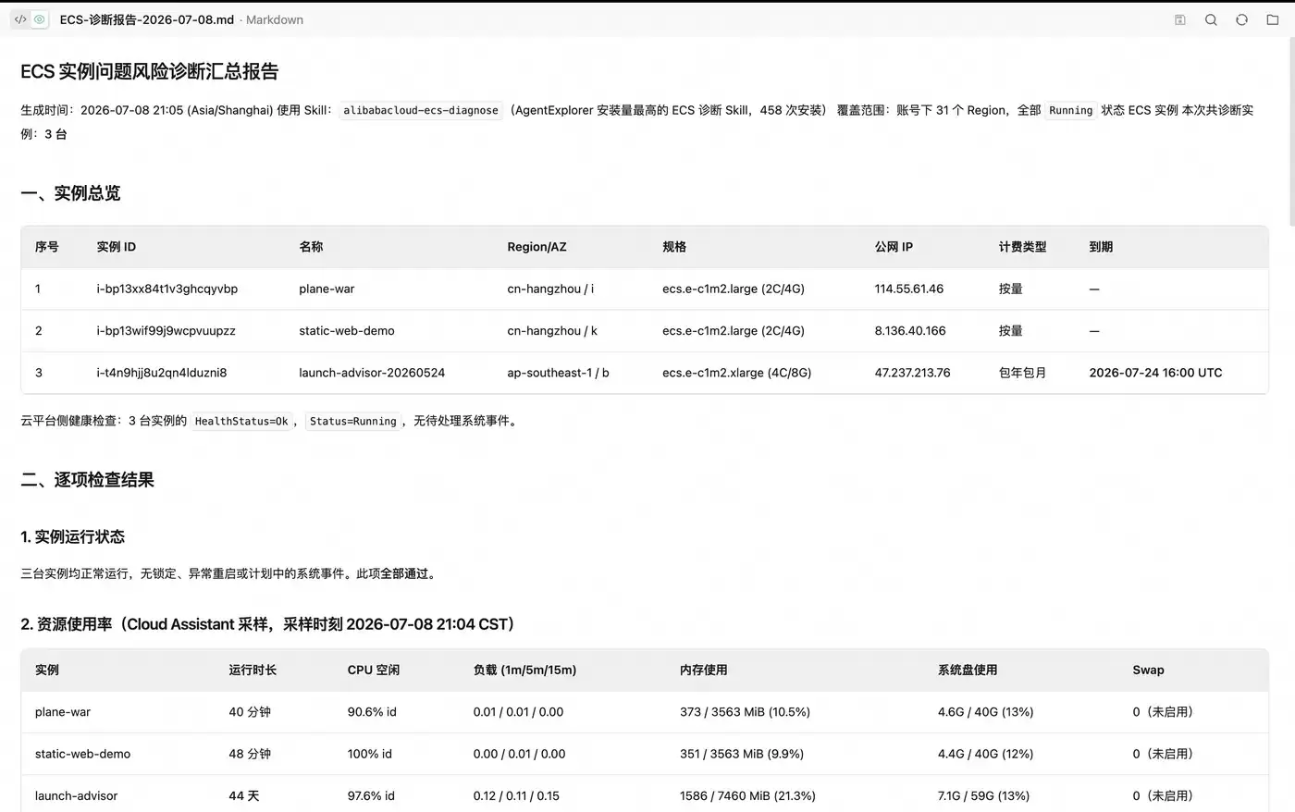Viewport: 1295px width, 812px height.
Task: Switch to preview eye icon
Action: point(39,19)
